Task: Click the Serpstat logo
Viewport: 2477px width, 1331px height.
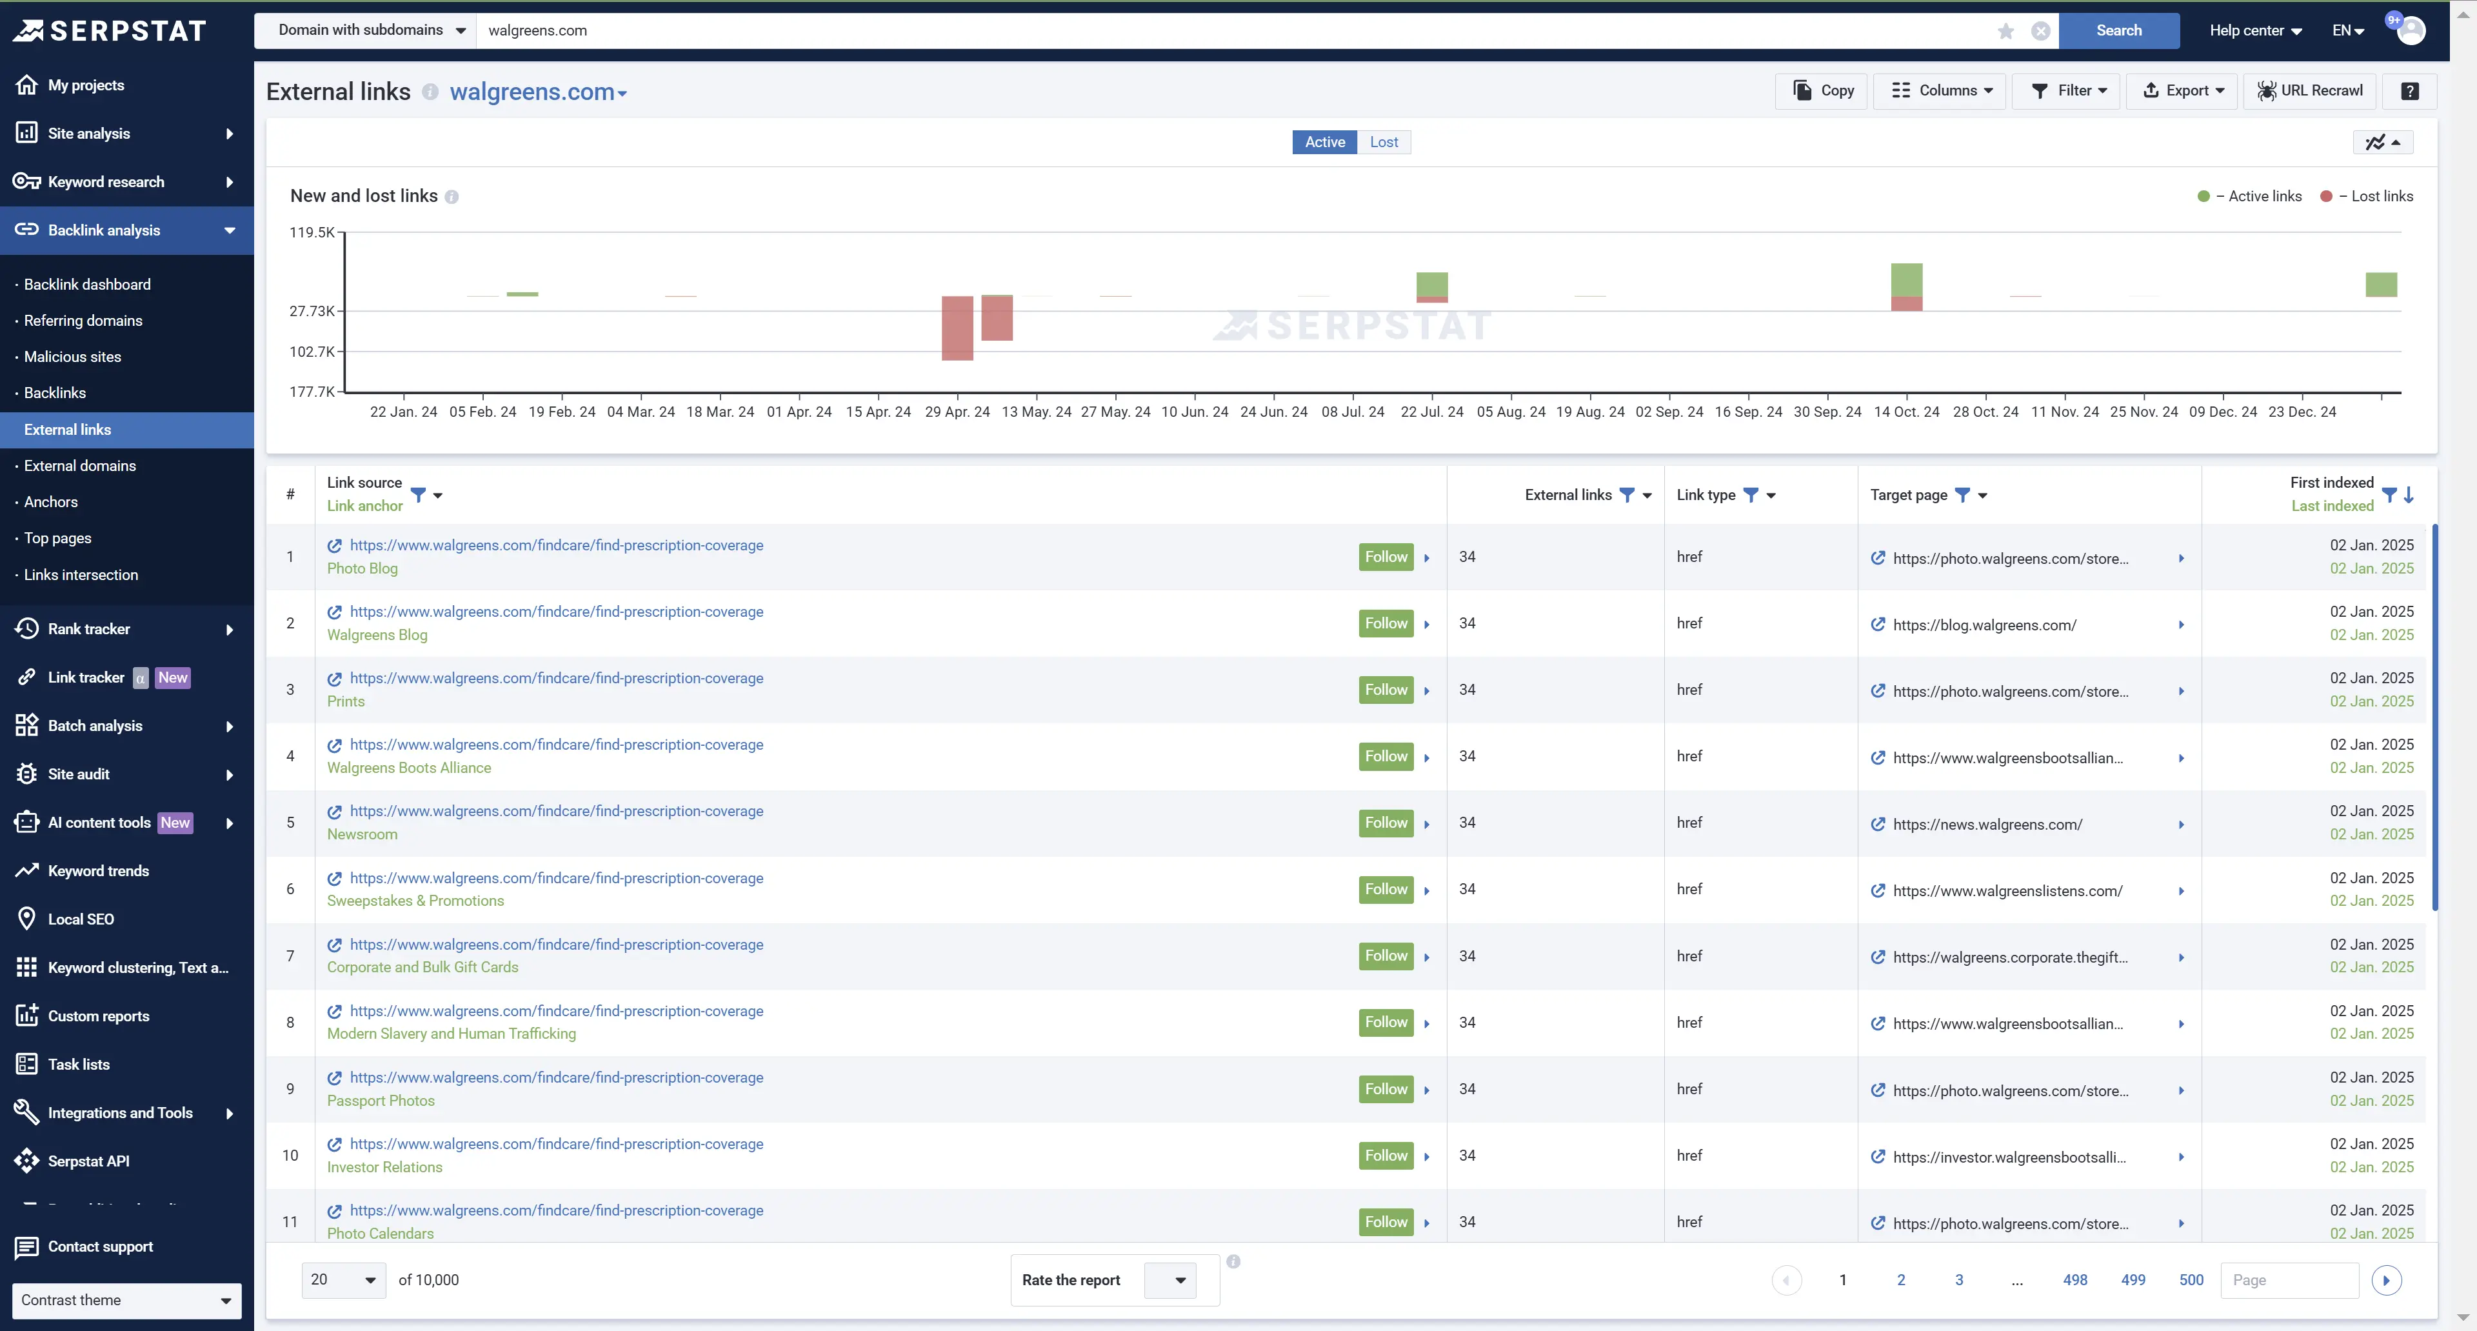Action: 108,31
